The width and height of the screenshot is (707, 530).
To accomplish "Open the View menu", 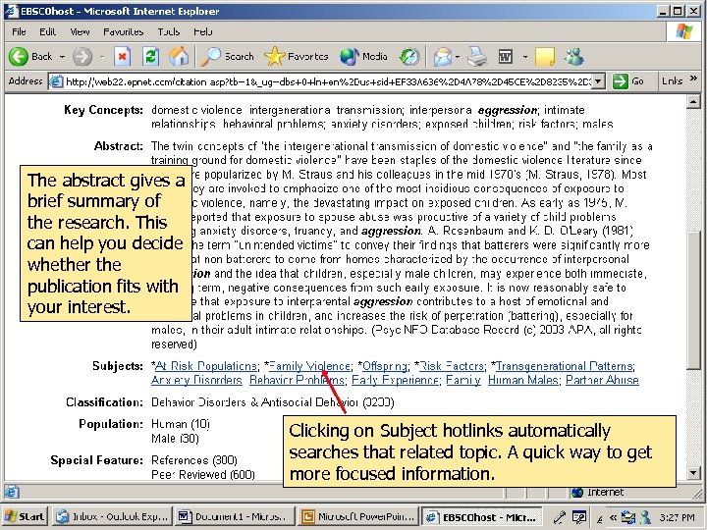I will point(80,31).
